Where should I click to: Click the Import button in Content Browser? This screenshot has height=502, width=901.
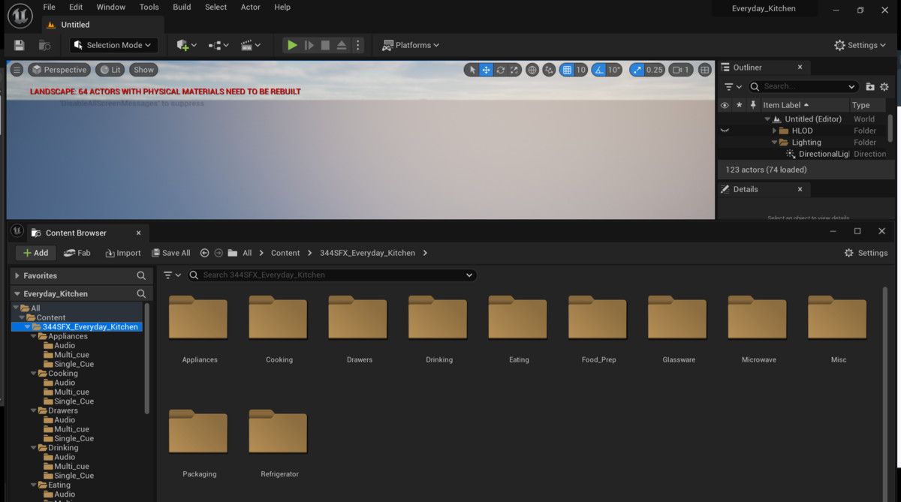pyautogui.click(x=123, y=253)
